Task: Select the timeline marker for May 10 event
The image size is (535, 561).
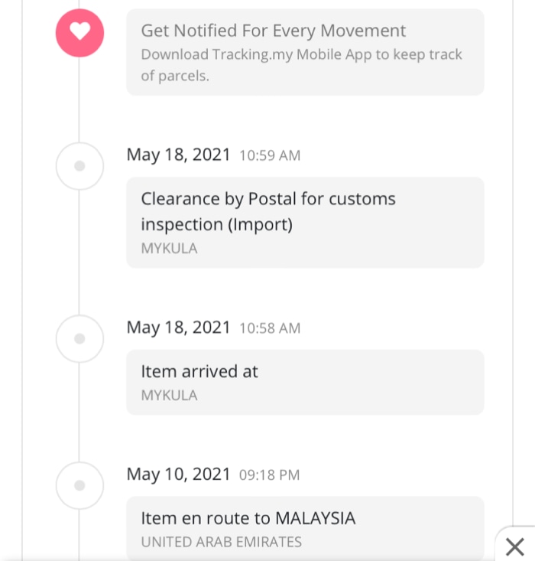Action: 79,485
